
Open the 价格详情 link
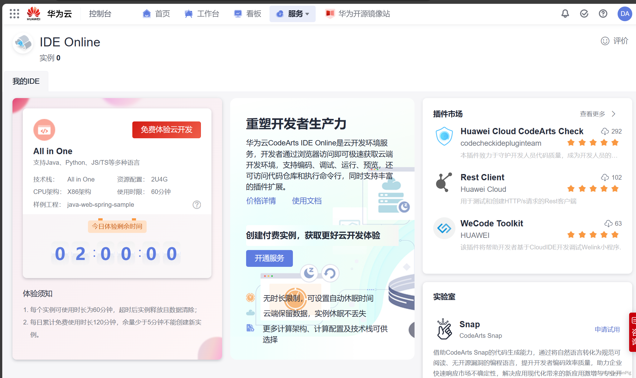[261, 201]
